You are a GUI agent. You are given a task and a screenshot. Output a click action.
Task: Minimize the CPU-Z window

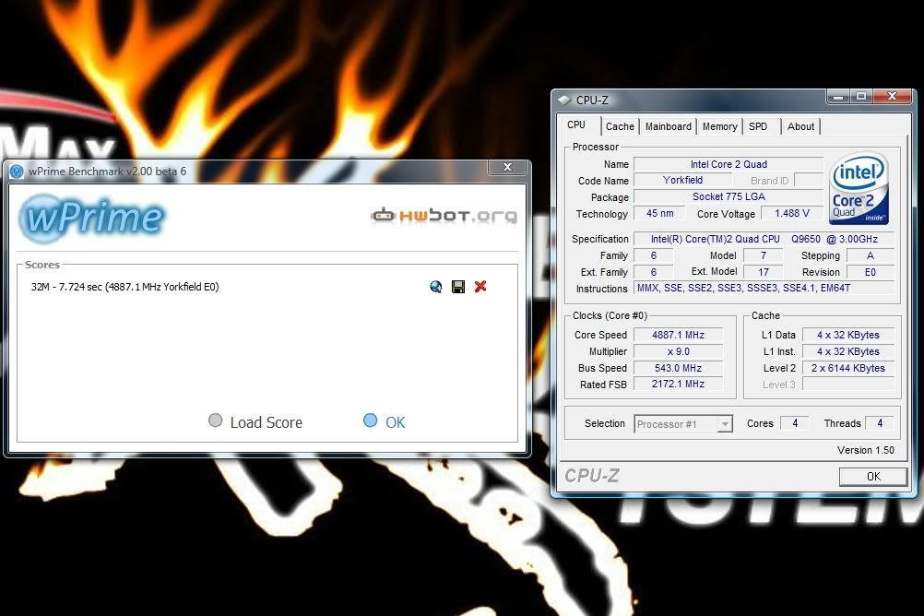coord(838,96)
